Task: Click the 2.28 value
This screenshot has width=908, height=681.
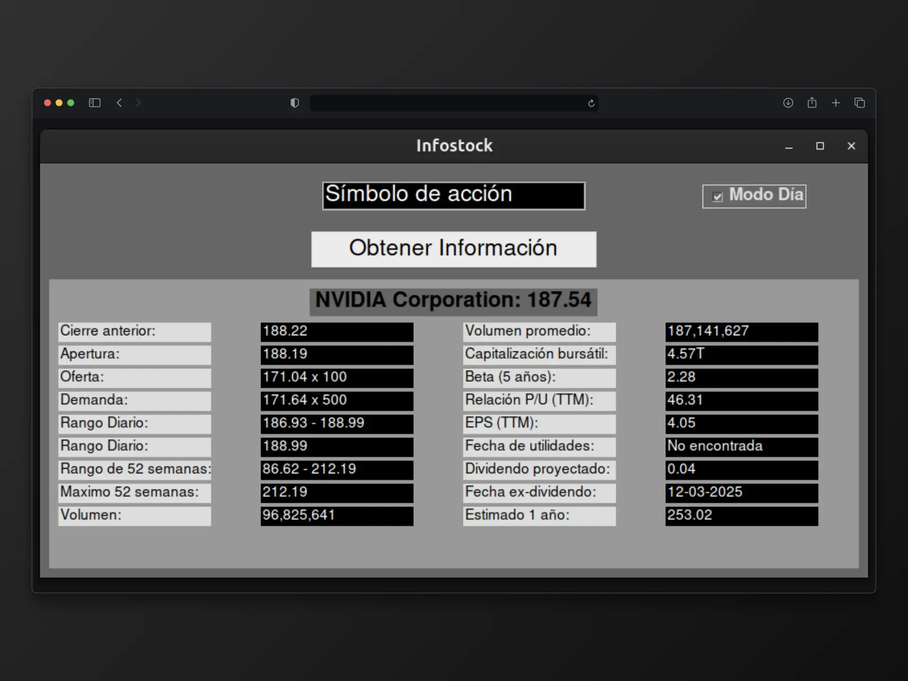Action: click(742, 378)
